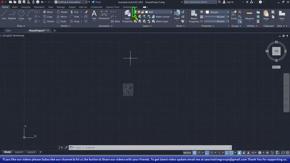This screenshot has height=163, width=290.
Task: Select the Text annotation tool
Action: [94, 15]
